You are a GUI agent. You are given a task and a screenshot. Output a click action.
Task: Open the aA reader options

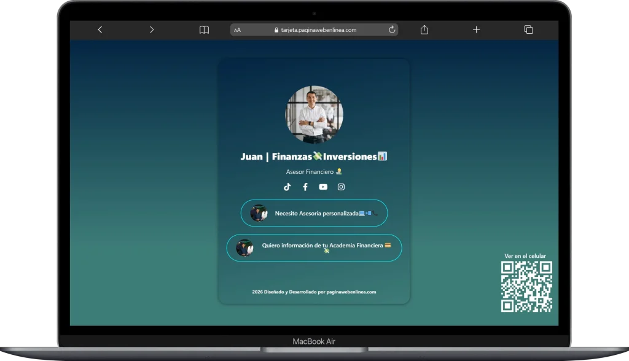click(x=238, y=29)
